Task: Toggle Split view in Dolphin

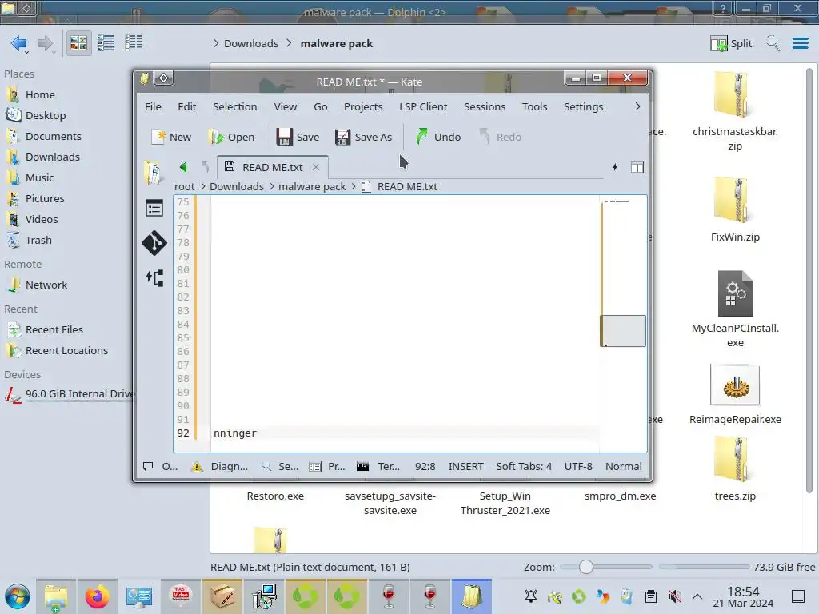Action: point(731,43)
